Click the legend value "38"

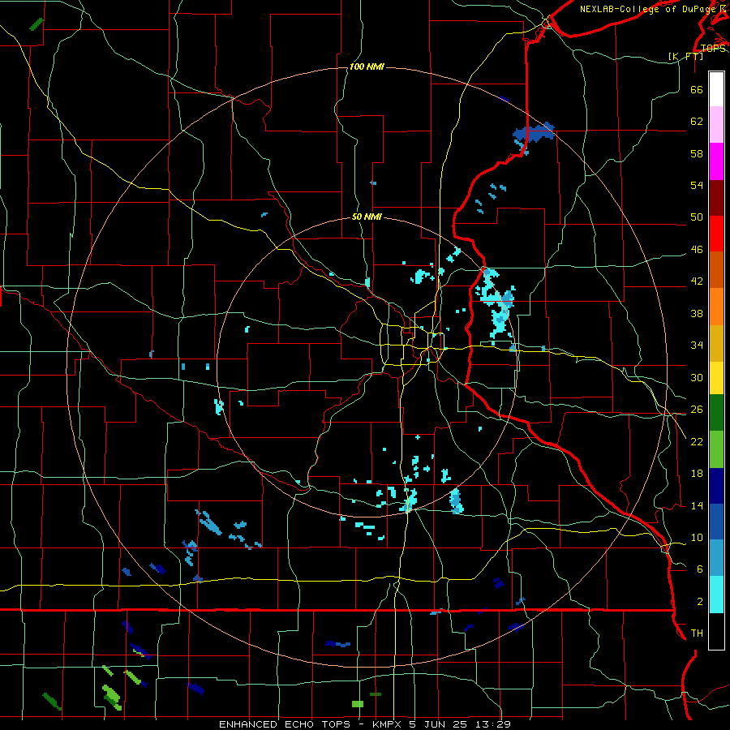[x=697, y=314]
